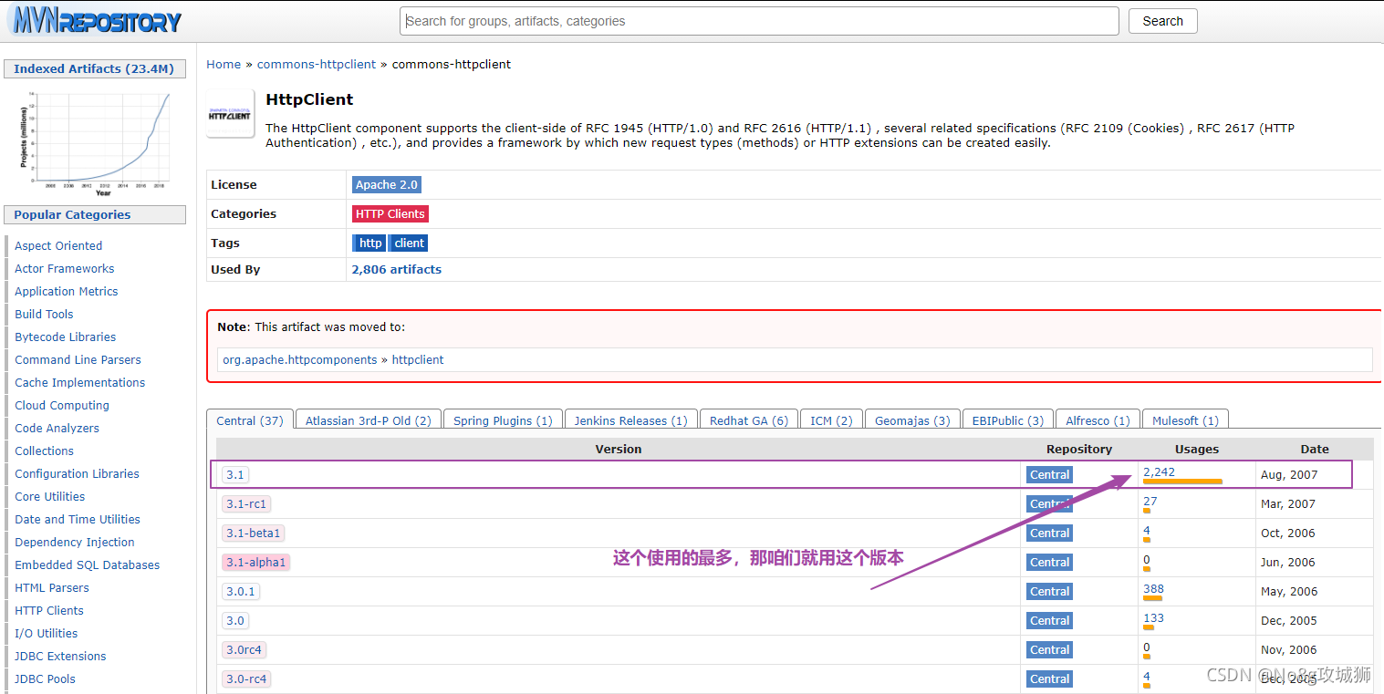1384x694 pixels.
Task: Open version 3.0-rc4
Action: [x=246, y=678]
